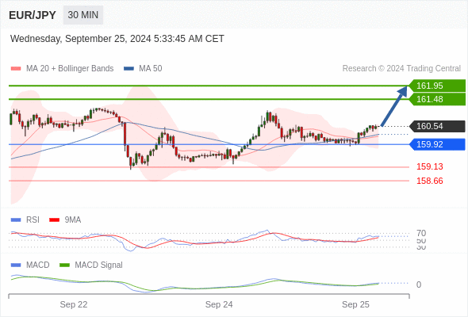This screenshot has width=468, height=317.
Task: Click the 159.92 pivot price tag
Action: 437,144
